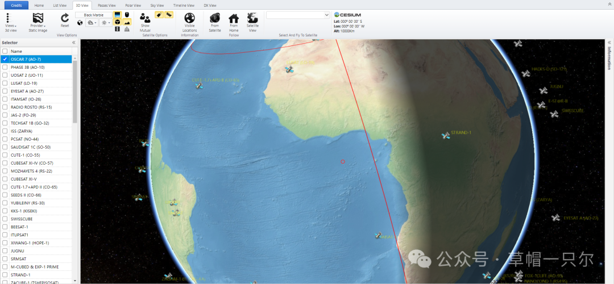Switch to the Home tab

(x=39, y=6)
